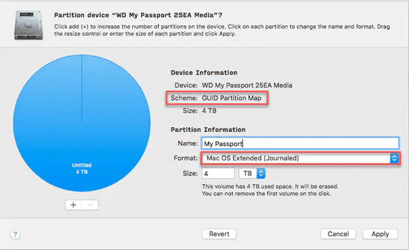Open the TB size unit dropdown

coord(252,173)
